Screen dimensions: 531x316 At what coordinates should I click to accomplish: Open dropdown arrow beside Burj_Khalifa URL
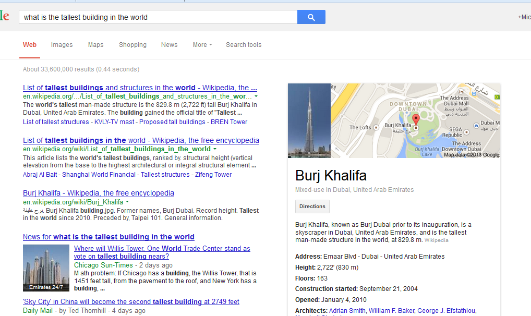click(127, 202)
